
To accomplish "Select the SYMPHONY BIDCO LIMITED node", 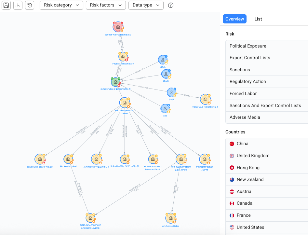I will pos(205,159).
